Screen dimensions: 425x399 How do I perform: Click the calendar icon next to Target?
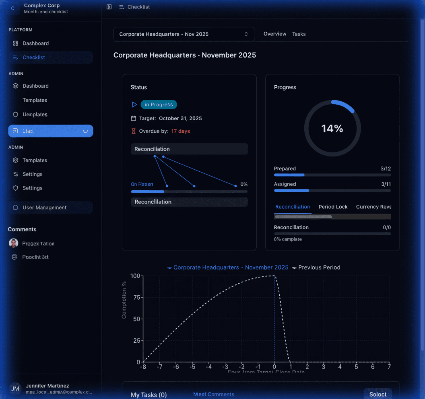134,118
